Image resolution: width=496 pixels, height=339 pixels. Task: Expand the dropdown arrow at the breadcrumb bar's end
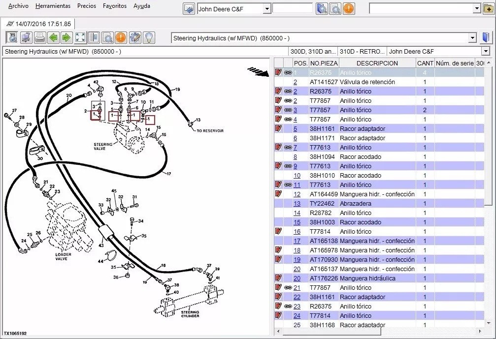(x=486, y=51)
